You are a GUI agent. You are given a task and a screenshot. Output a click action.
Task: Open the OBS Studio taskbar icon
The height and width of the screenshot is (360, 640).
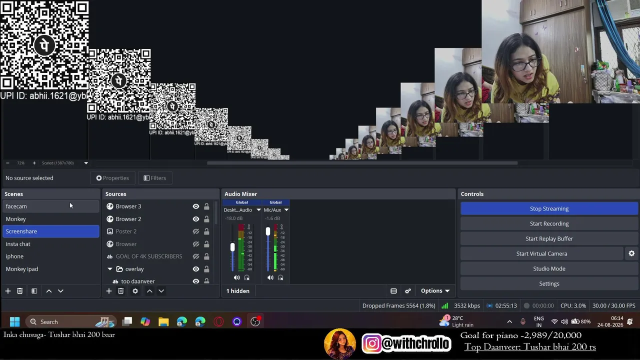point(255,321)
